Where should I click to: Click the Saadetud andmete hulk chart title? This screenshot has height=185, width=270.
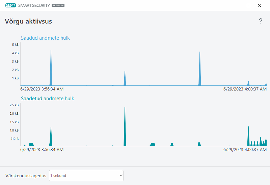click(x=47, y=99)
